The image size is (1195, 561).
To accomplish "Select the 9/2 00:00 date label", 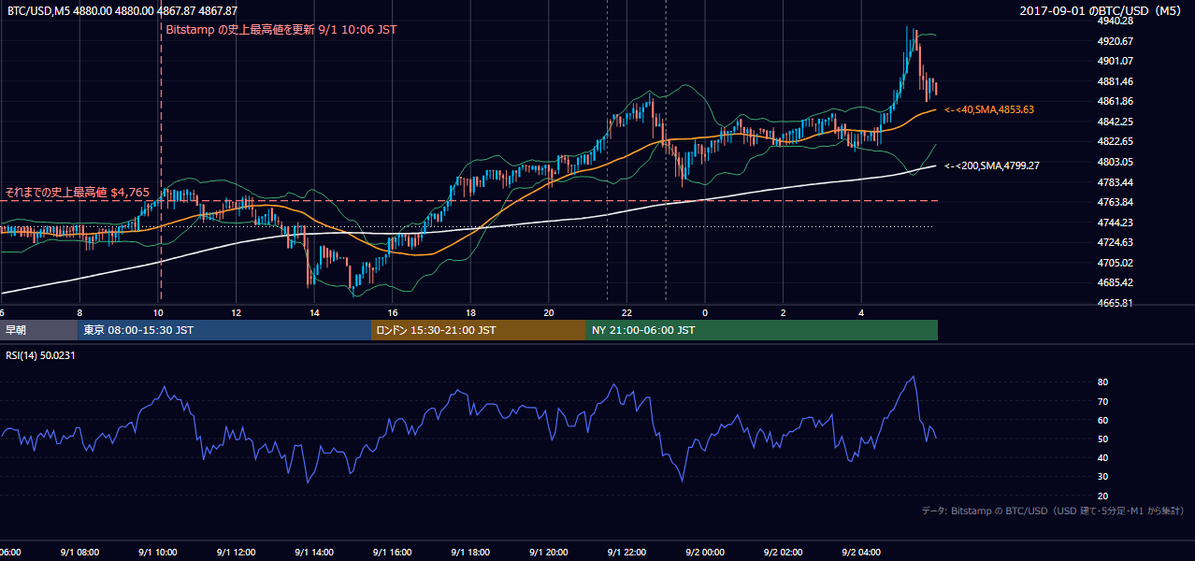I will pyautogui.click(x=705, y=553).
